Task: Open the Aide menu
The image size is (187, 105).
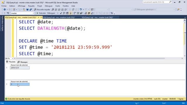Action: [73, 6]
